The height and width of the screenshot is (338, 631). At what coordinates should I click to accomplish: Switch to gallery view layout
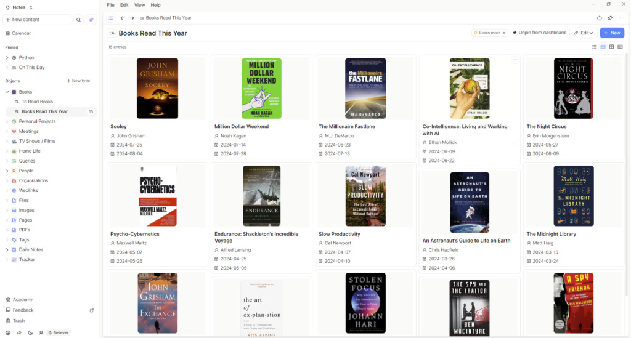point(603,47)
